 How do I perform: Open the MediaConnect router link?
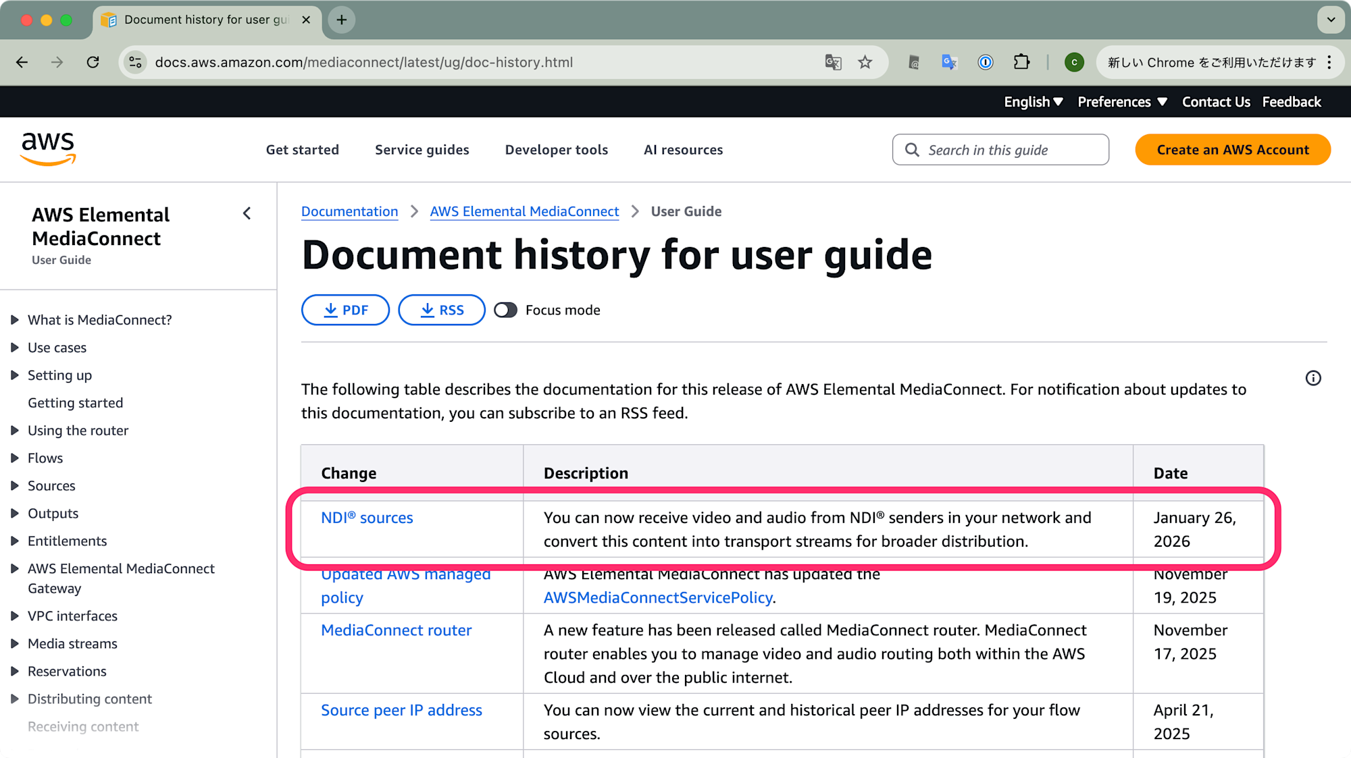click(396, 630)
